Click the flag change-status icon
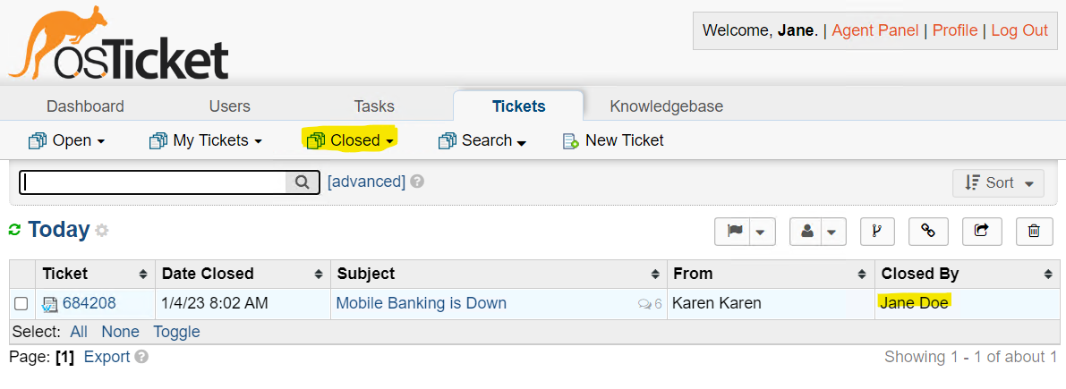Screen dimensions: 1066x389 point(735,232)
